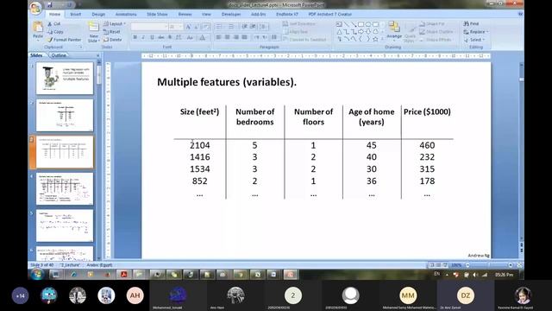Select slide 4 thumbnail
Image resolution: width=552 pixels, height=311 pixels.
pyautogui.click(x=65, y=188)
